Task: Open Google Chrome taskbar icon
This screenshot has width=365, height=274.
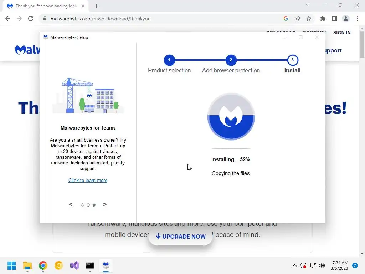Action: click(43, 265)
